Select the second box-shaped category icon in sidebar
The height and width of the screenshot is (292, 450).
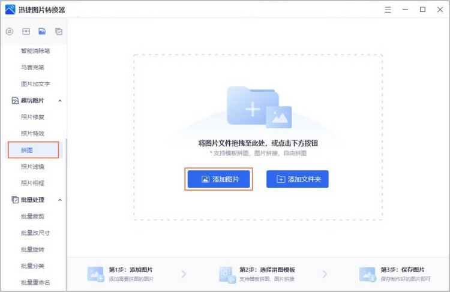[26, 31]
